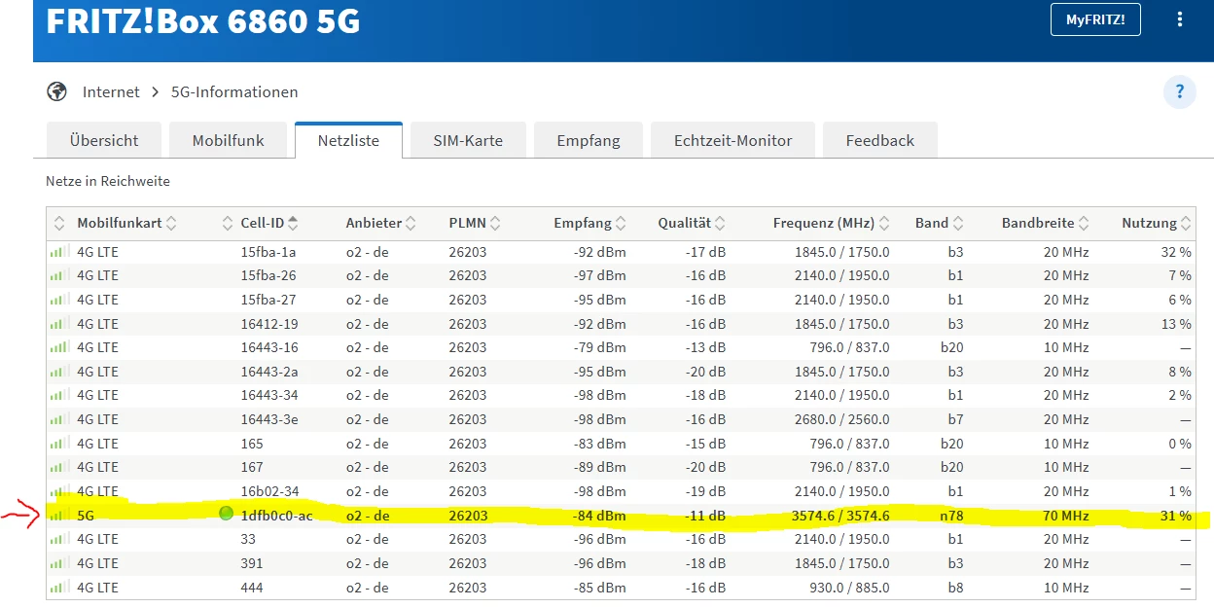
Task: Click the 70 MHz bandwidth value
Action: pyautogui.click(x=1066, y=516)
